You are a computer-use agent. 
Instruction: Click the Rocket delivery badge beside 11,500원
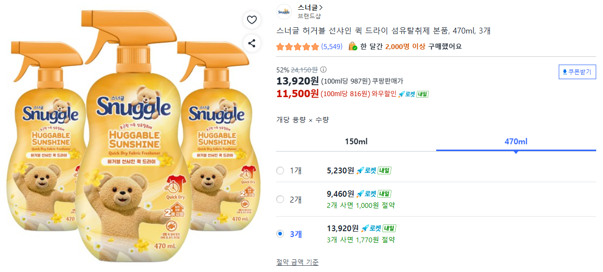pos(413,94)
